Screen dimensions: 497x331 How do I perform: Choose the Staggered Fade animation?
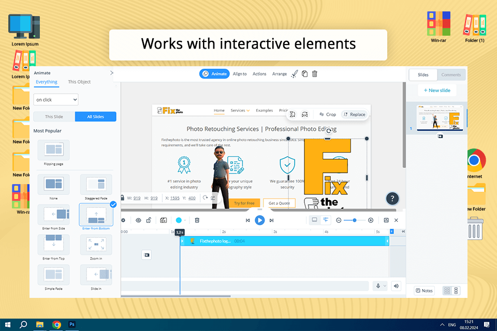click(x=96, y=184)
